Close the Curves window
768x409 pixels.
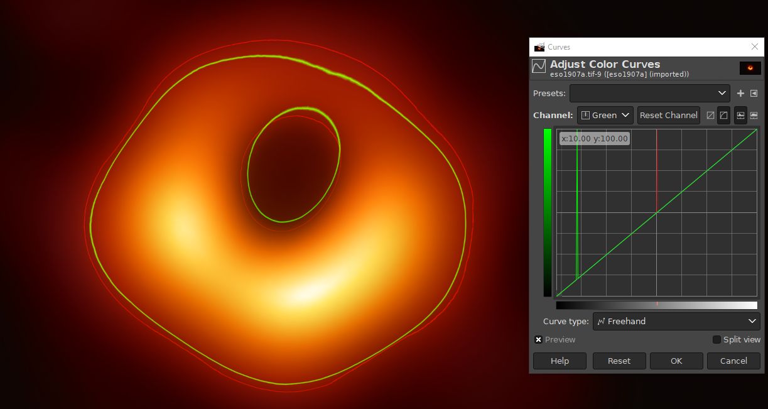[x=755, y=47]
